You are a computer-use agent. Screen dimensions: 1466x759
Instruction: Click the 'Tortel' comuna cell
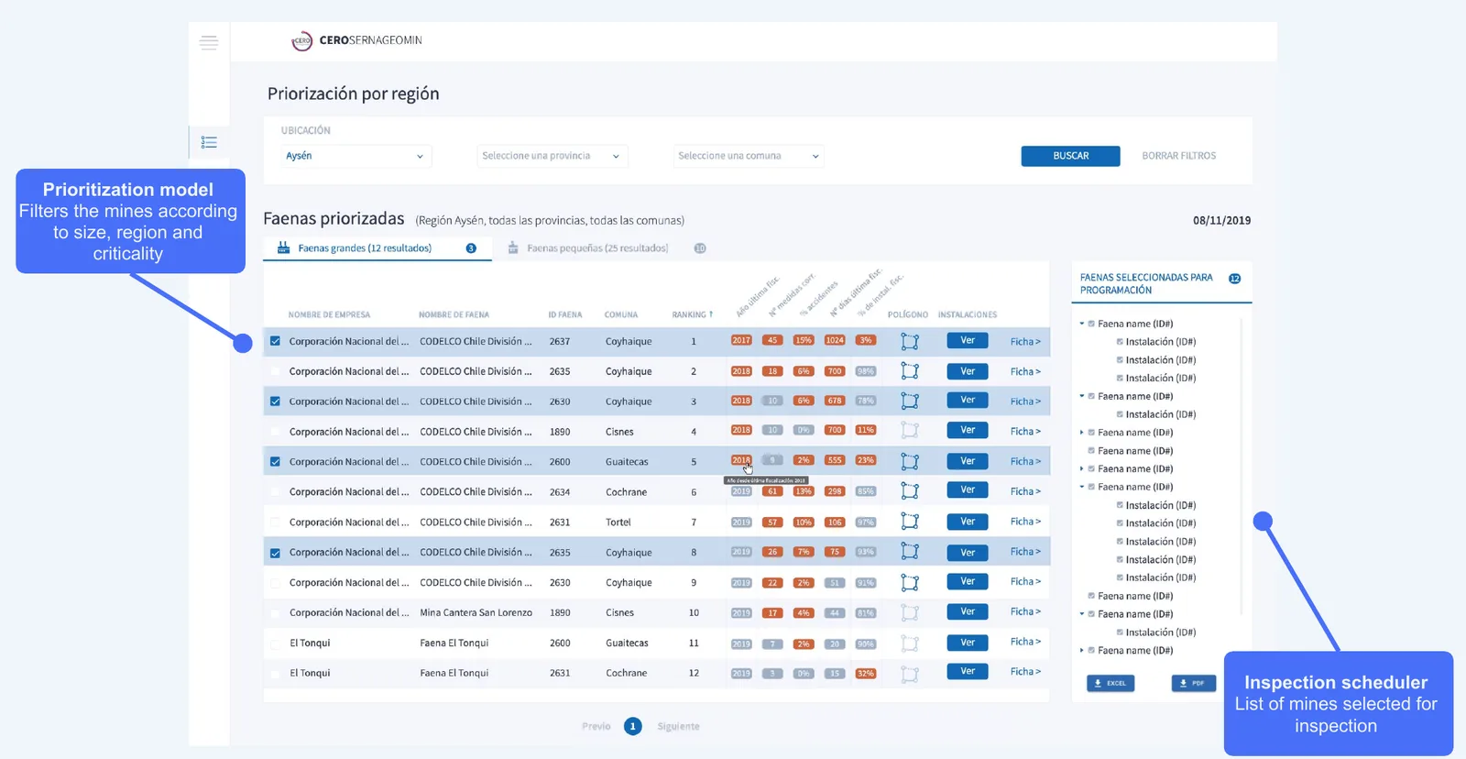coord(618,522)
